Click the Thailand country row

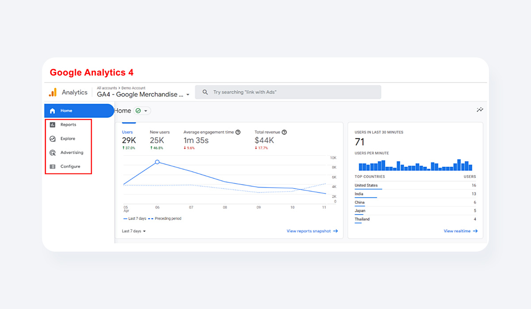tap(415, 219)
